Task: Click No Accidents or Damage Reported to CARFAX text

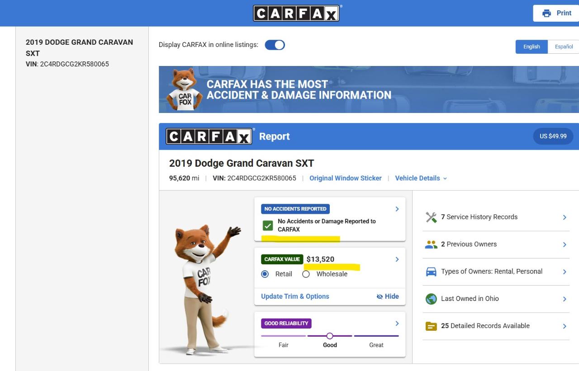Action: pos(327,225)
